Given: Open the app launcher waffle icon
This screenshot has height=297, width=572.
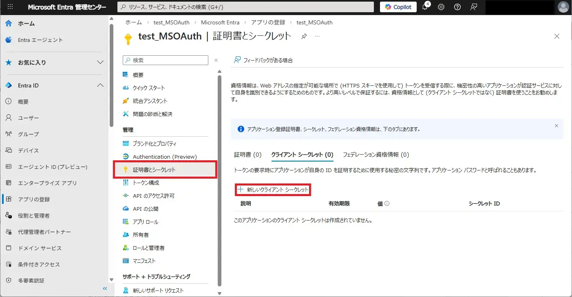Looking at the screenshot, I should coord(10,7).
